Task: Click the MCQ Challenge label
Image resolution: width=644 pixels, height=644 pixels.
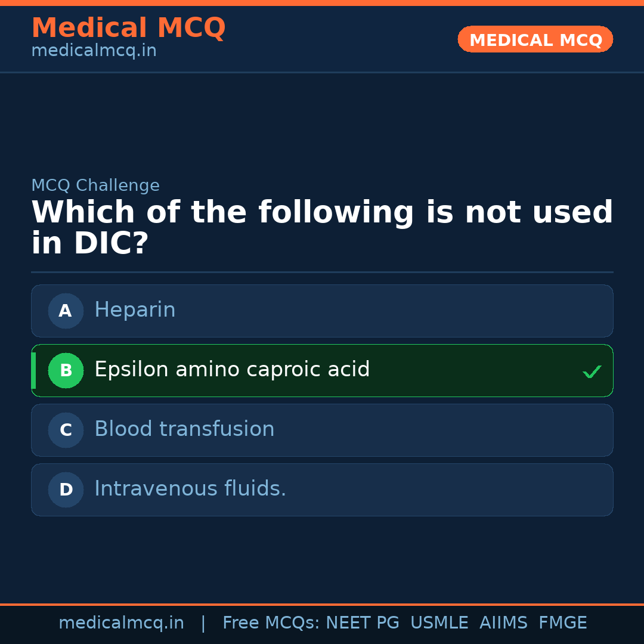Action: 95,185
